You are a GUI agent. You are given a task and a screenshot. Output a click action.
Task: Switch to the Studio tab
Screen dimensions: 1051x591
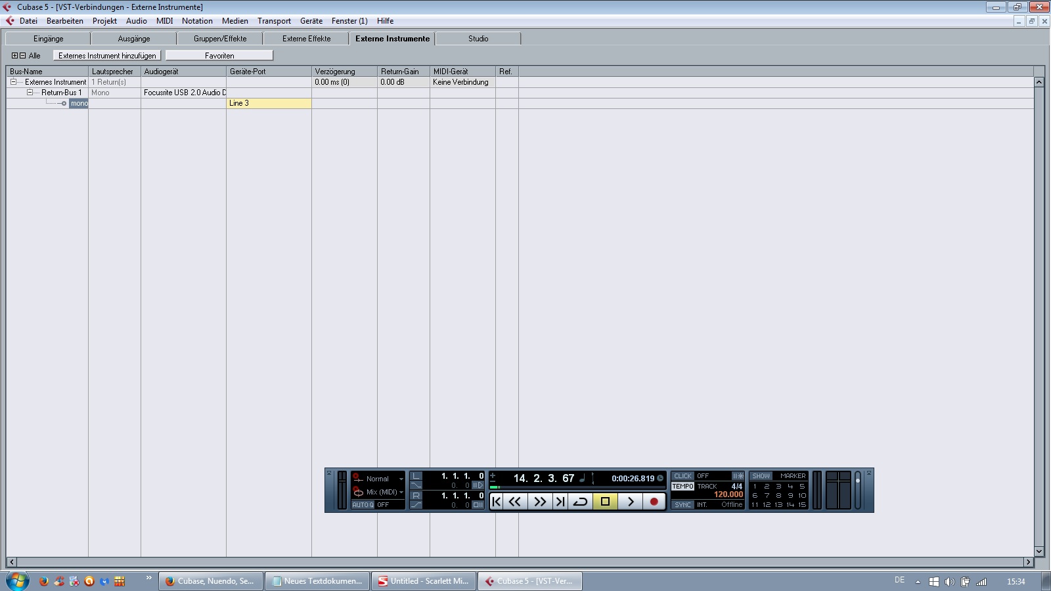click(478, 39)
